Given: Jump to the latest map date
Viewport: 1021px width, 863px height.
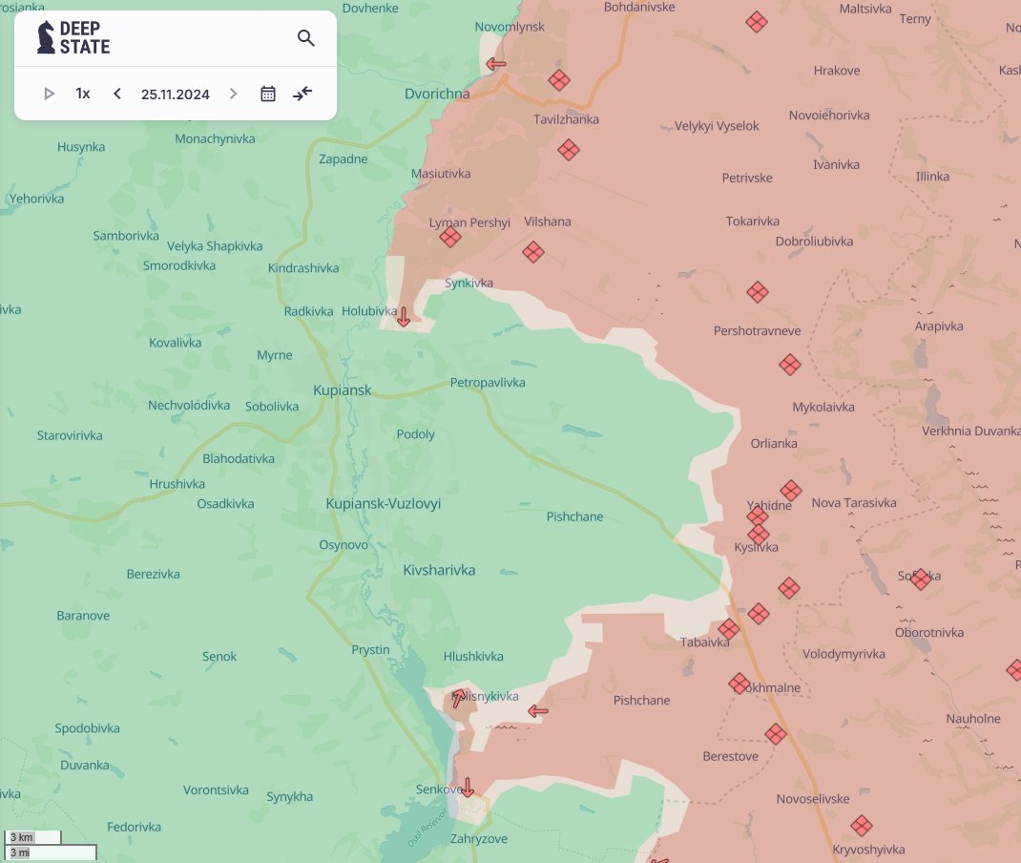Looking at the screenshot, I should point(302,94).
